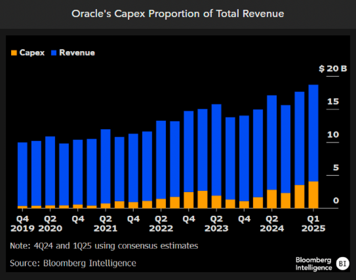Click the 10 y-axis label
The width and height of the screenshot is (356, 280).
333,135
